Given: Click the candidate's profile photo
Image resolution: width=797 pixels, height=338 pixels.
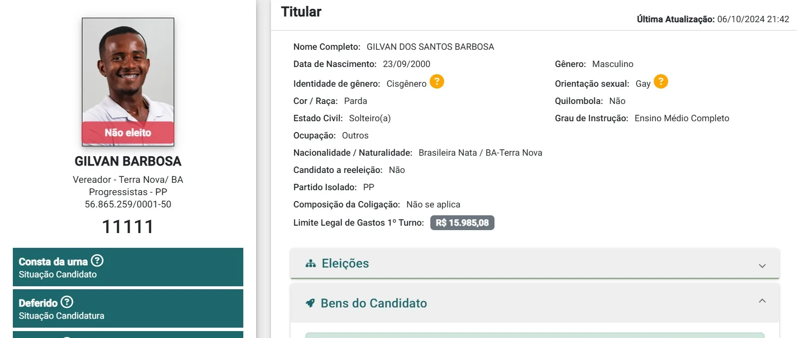Looking at the screenshot, I should click(x=128, y=69).
